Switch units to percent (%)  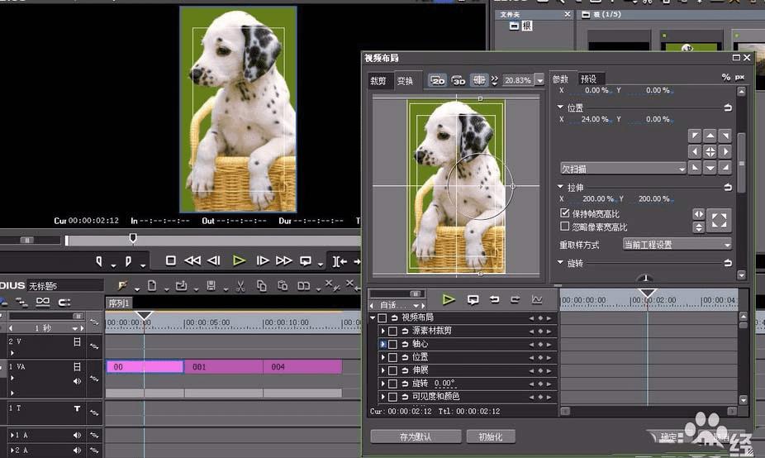click(x=726, y=77)
